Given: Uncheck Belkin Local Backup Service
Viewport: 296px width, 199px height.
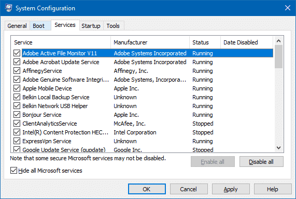Looking at the screenshot, I should 17,97.
